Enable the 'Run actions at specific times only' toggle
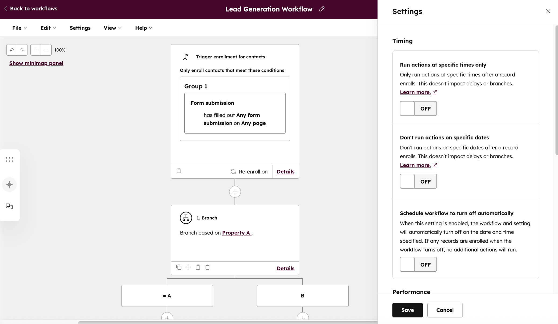This screenshot has height=324, width=558. coord(418,109)
